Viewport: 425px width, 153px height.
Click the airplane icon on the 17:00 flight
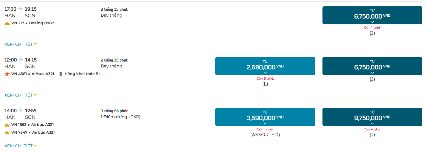coord(21,9)
